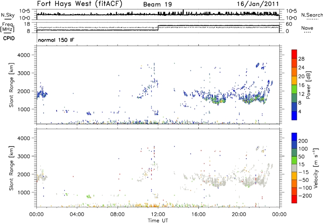Click the tall noise spike in N.Sky panel
The width and height of the screenshot is (323, 223).
183,12
